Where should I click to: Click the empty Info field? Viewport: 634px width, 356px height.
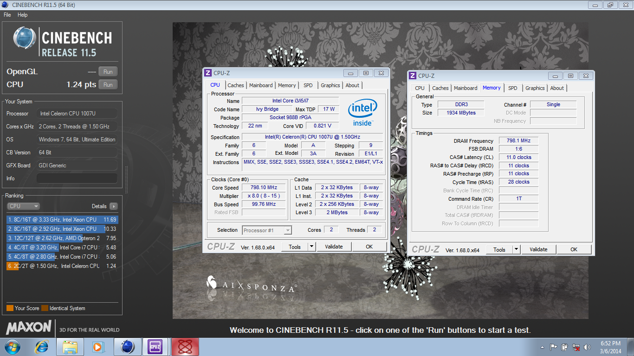[77, 178]
